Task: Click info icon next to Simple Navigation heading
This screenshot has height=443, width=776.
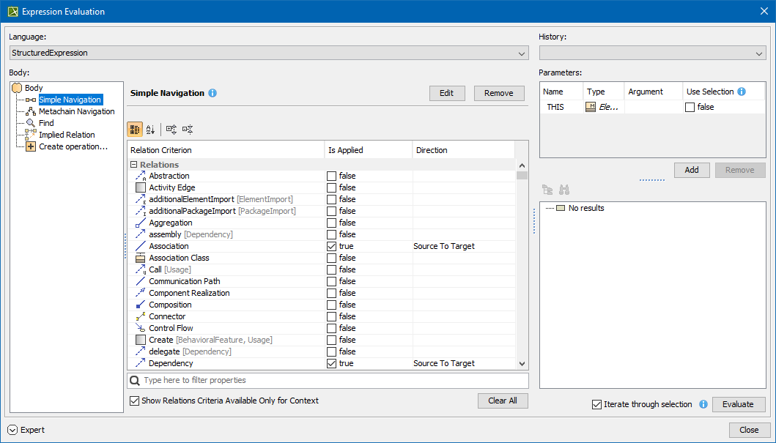Action: point(213,93)
